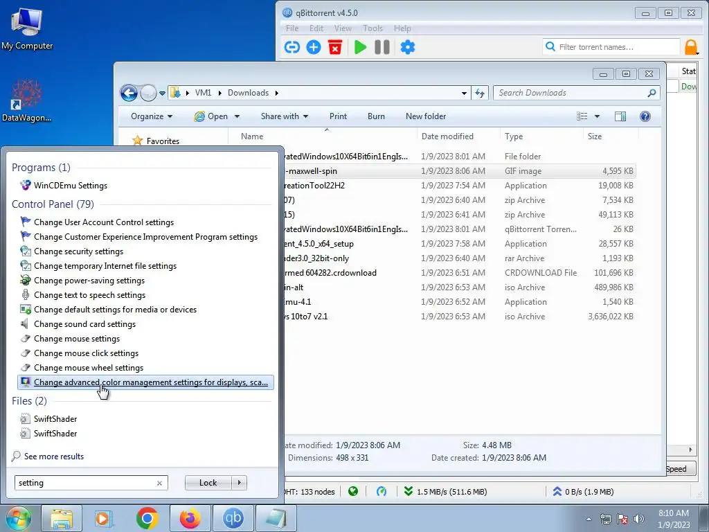This screenshot has width=709, height=532.
Task: Open qBittorrent File menu
Action: tap(292, 28)
